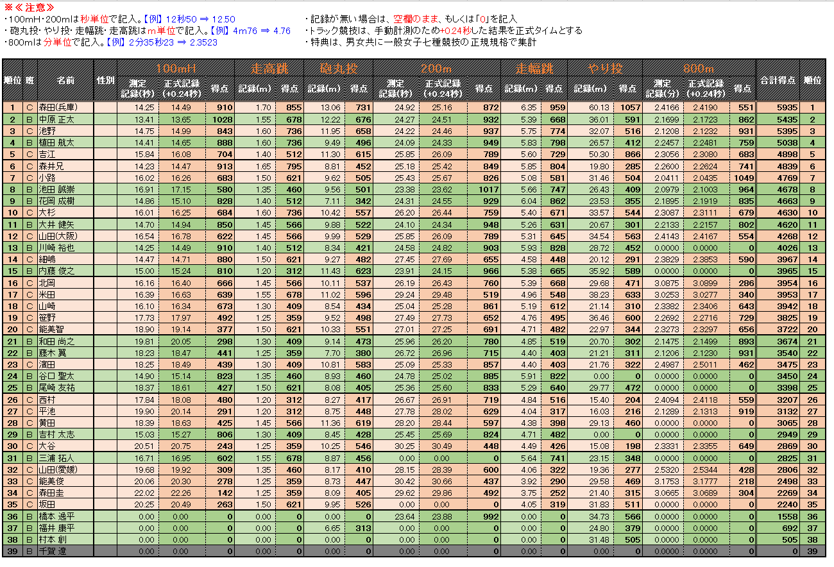Image resolution: width=834 pixels, height=567 pixels.
Task: Click the 走幅跳 event header
Action: pyautogui.click(x=534, y=69)
